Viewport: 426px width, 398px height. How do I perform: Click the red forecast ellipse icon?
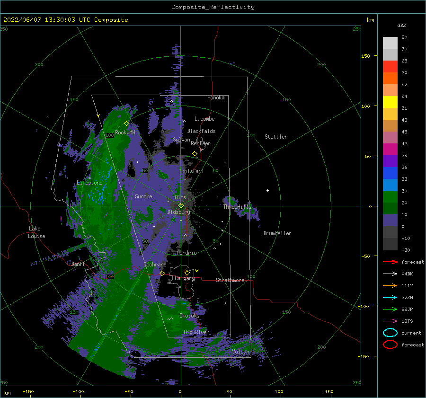click(x=390, y=345)
